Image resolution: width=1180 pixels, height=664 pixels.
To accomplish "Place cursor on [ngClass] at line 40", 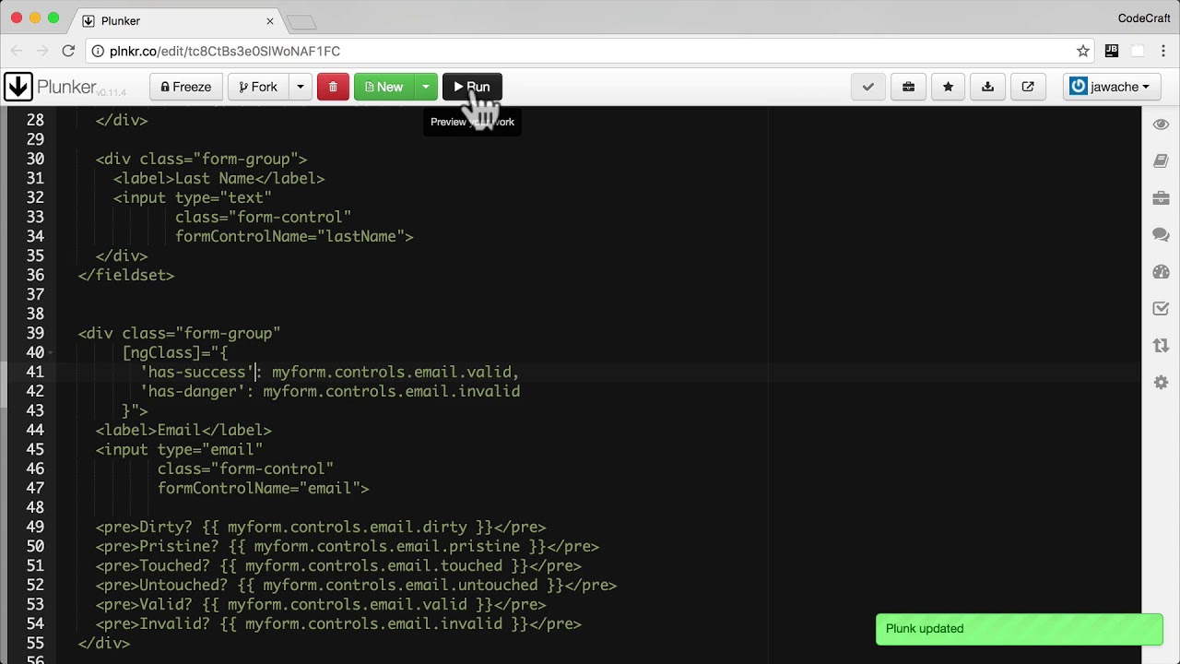I will coord(160,352).
